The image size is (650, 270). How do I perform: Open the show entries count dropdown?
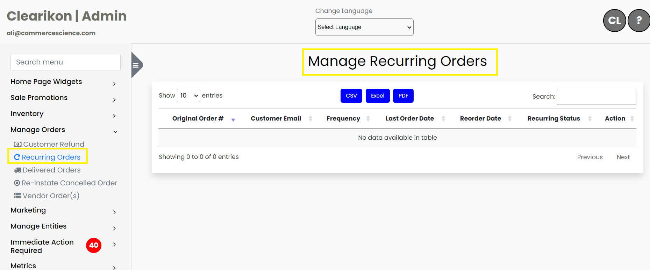tap(188, 95)
